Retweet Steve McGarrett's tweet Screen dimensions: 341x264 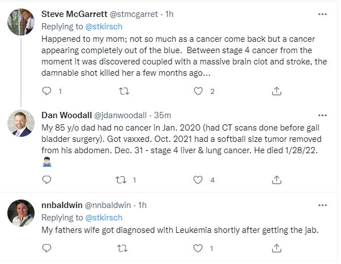click(121, 90)
